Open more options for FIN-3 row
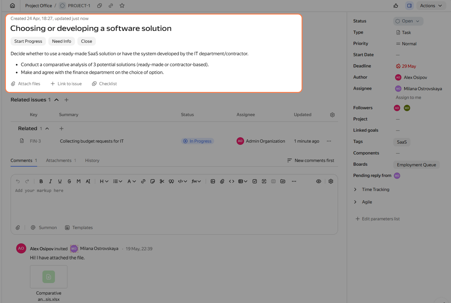The image size is (451, 303). click(x=329, y=141)
